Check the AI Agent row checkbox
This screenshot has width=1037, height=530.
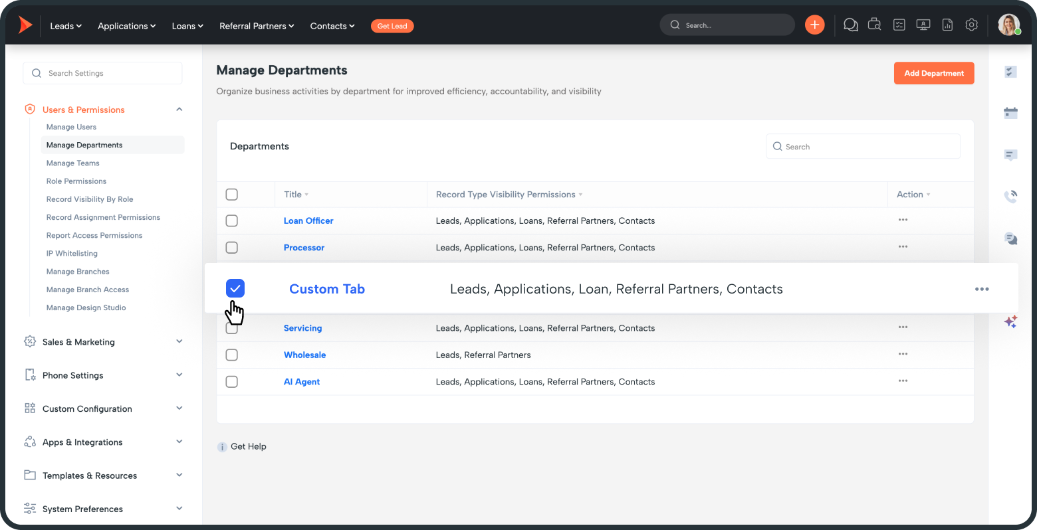pyautogui.click(x=231, y=381)
